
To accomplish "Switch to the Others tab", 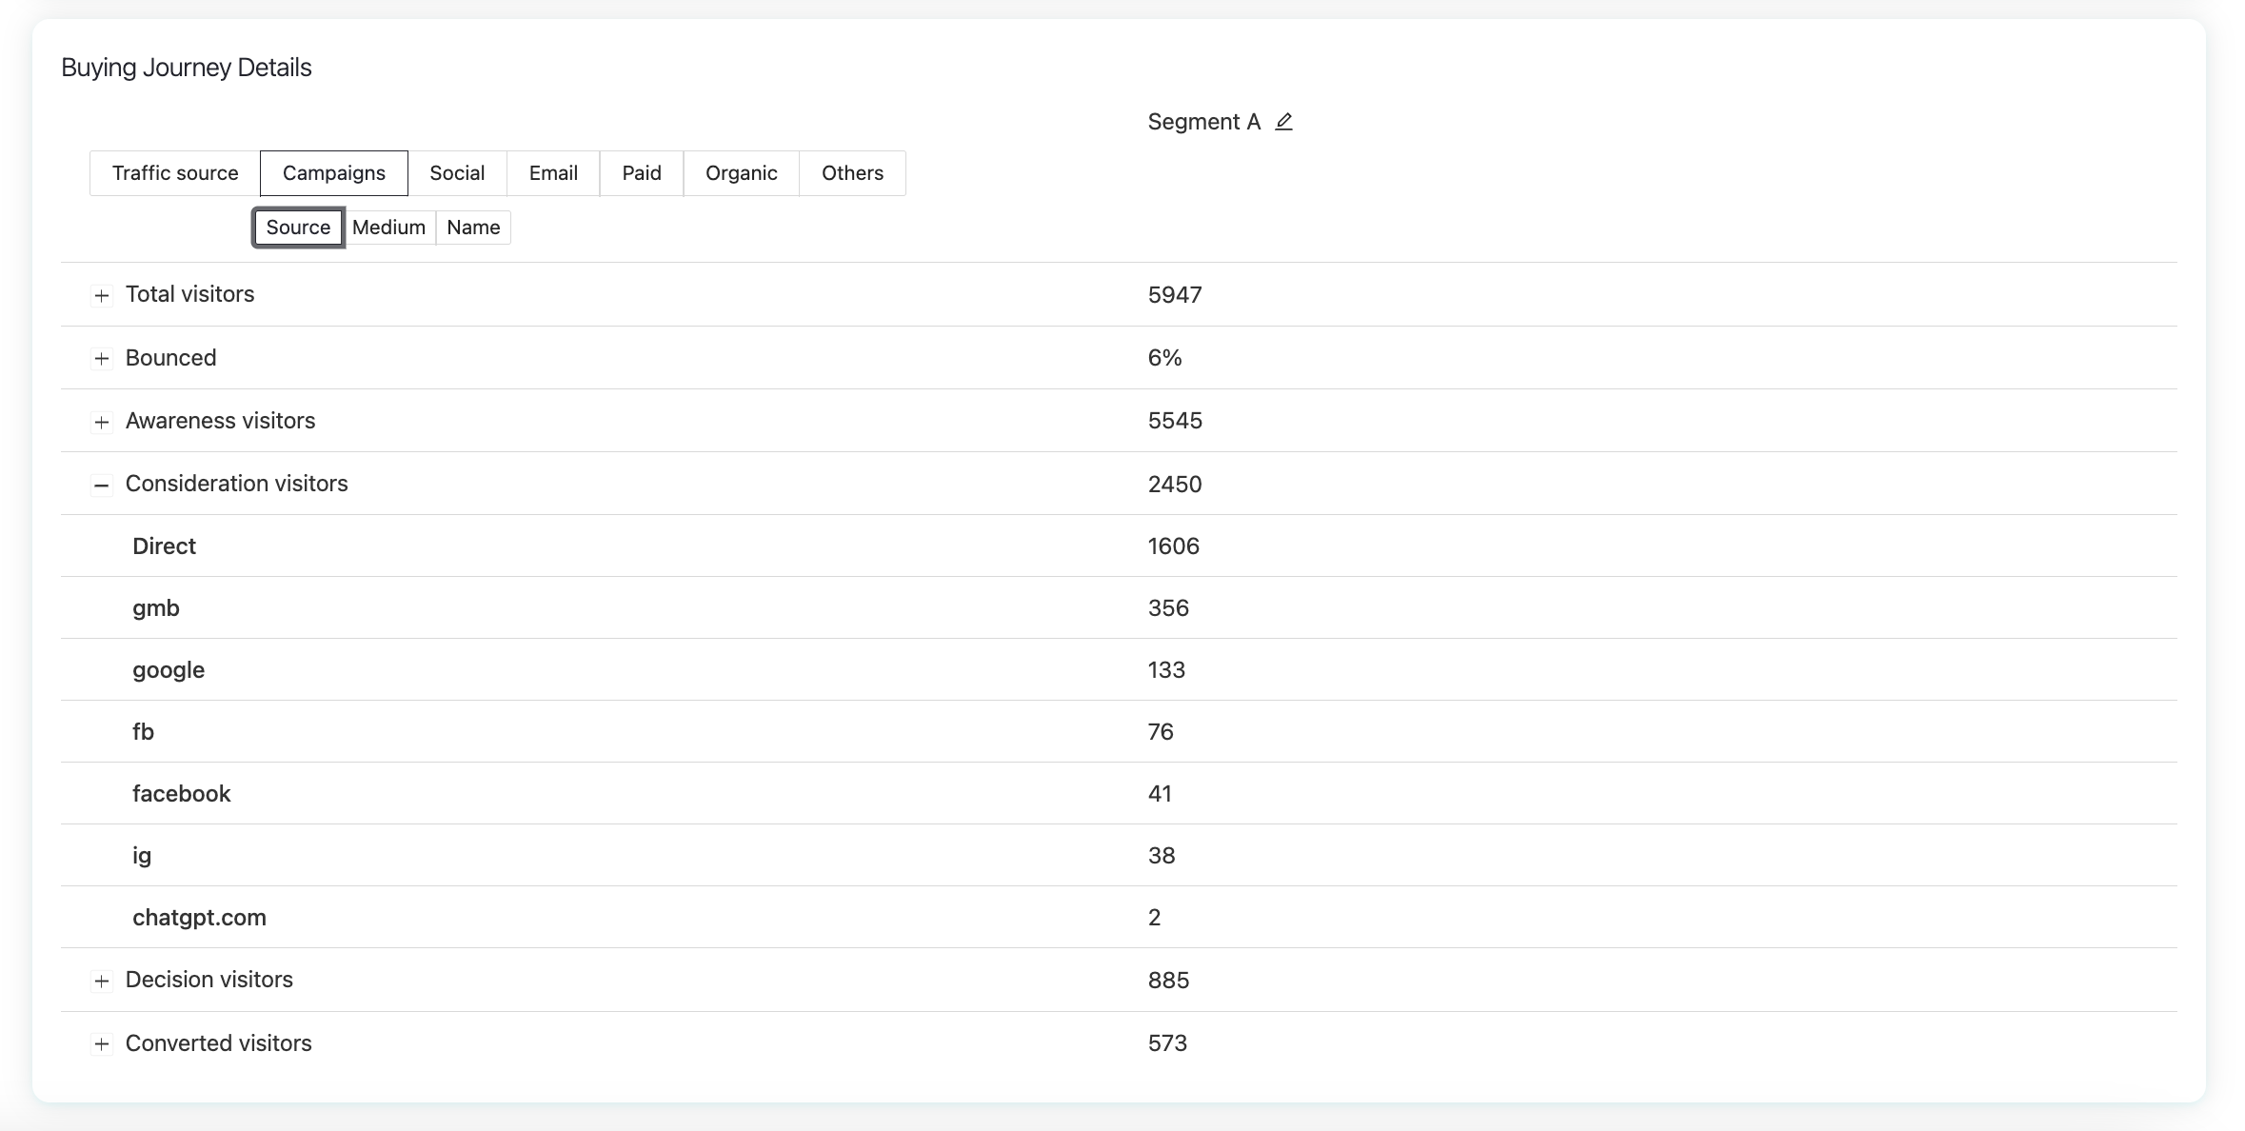I will [852, 173].
